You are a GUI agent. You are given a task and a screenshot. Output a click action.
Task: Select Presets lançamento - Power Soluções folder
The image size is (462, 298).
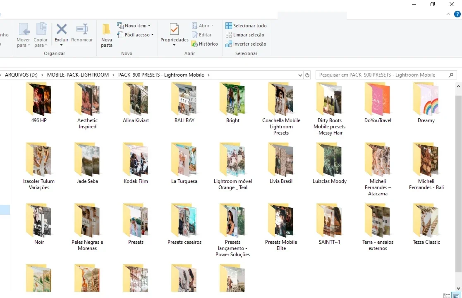pyautogui.click(x=232, y=231)
